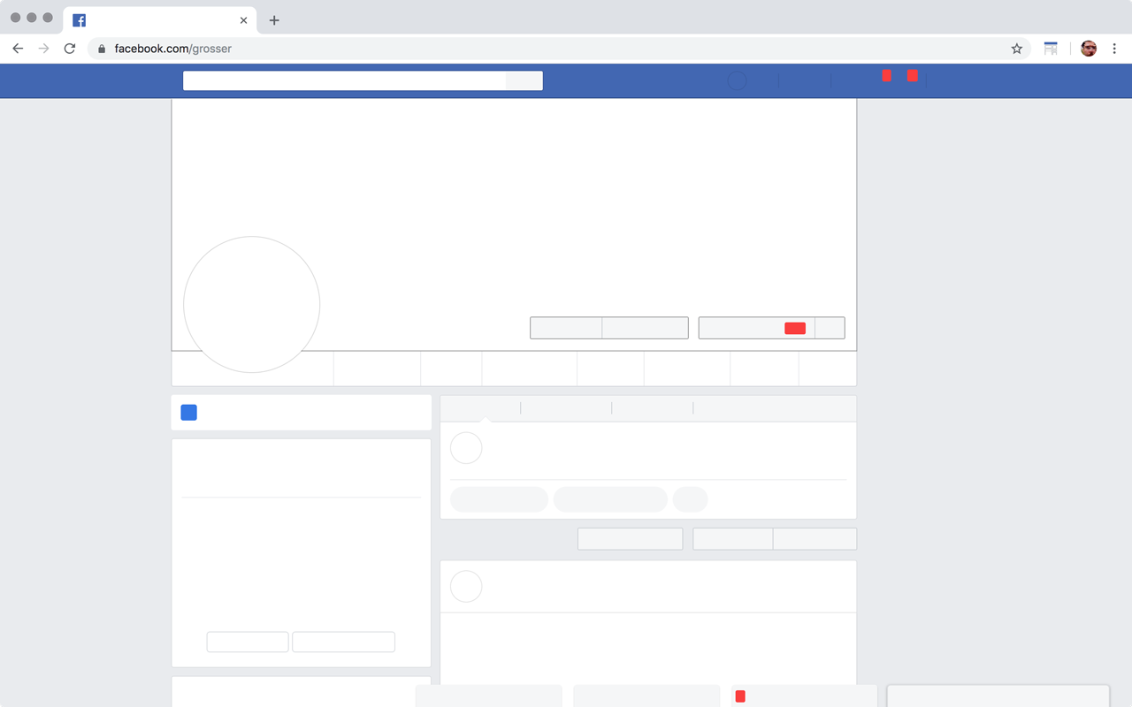Click the circular profile picture on the cover photo

pos(251,304)
